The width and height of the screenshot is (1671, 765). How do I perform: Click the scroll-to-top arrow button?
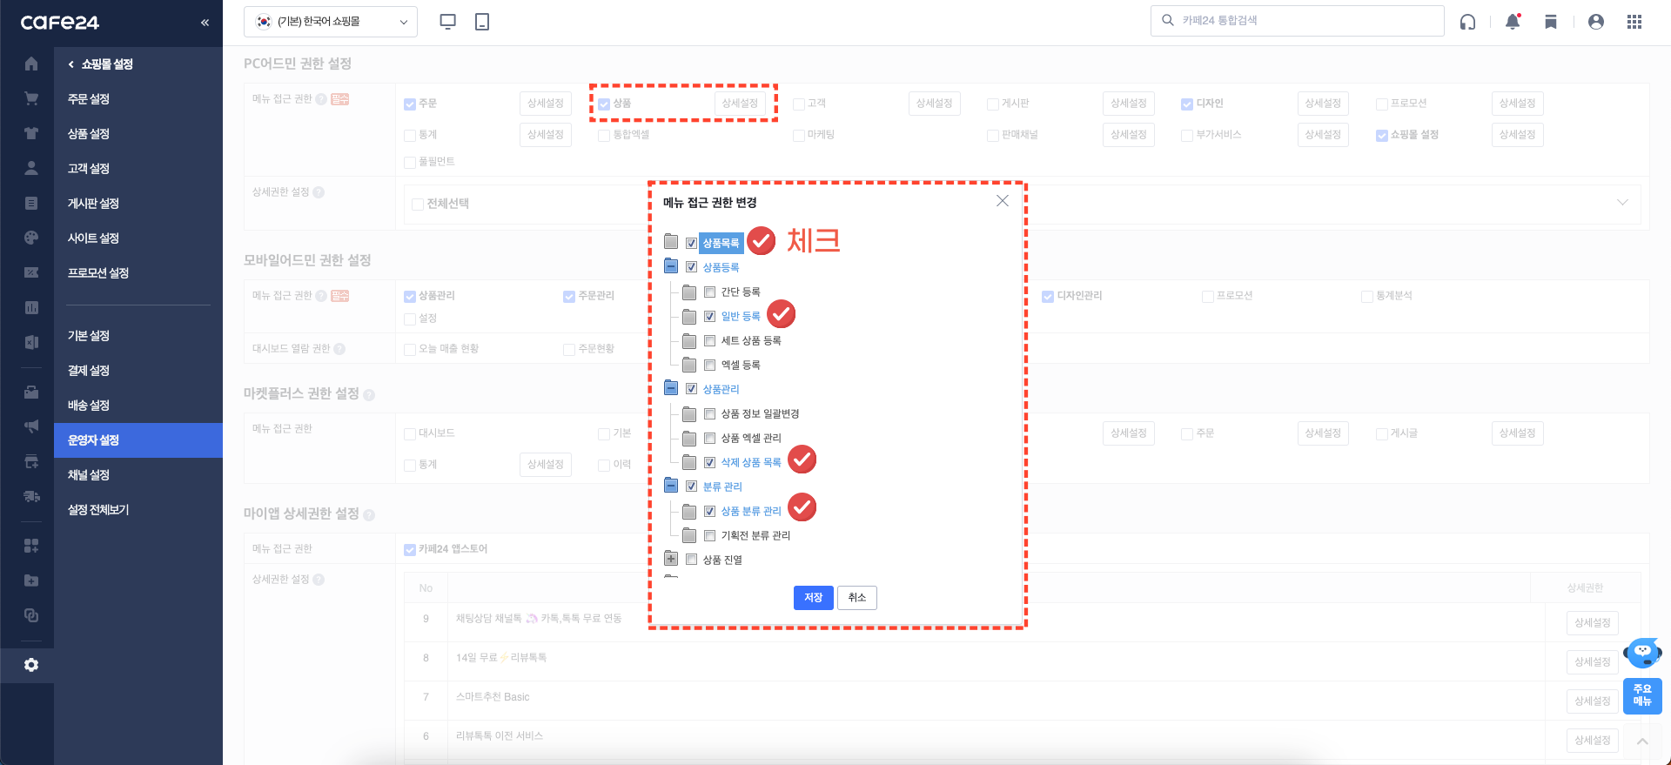click(1642, 742)
